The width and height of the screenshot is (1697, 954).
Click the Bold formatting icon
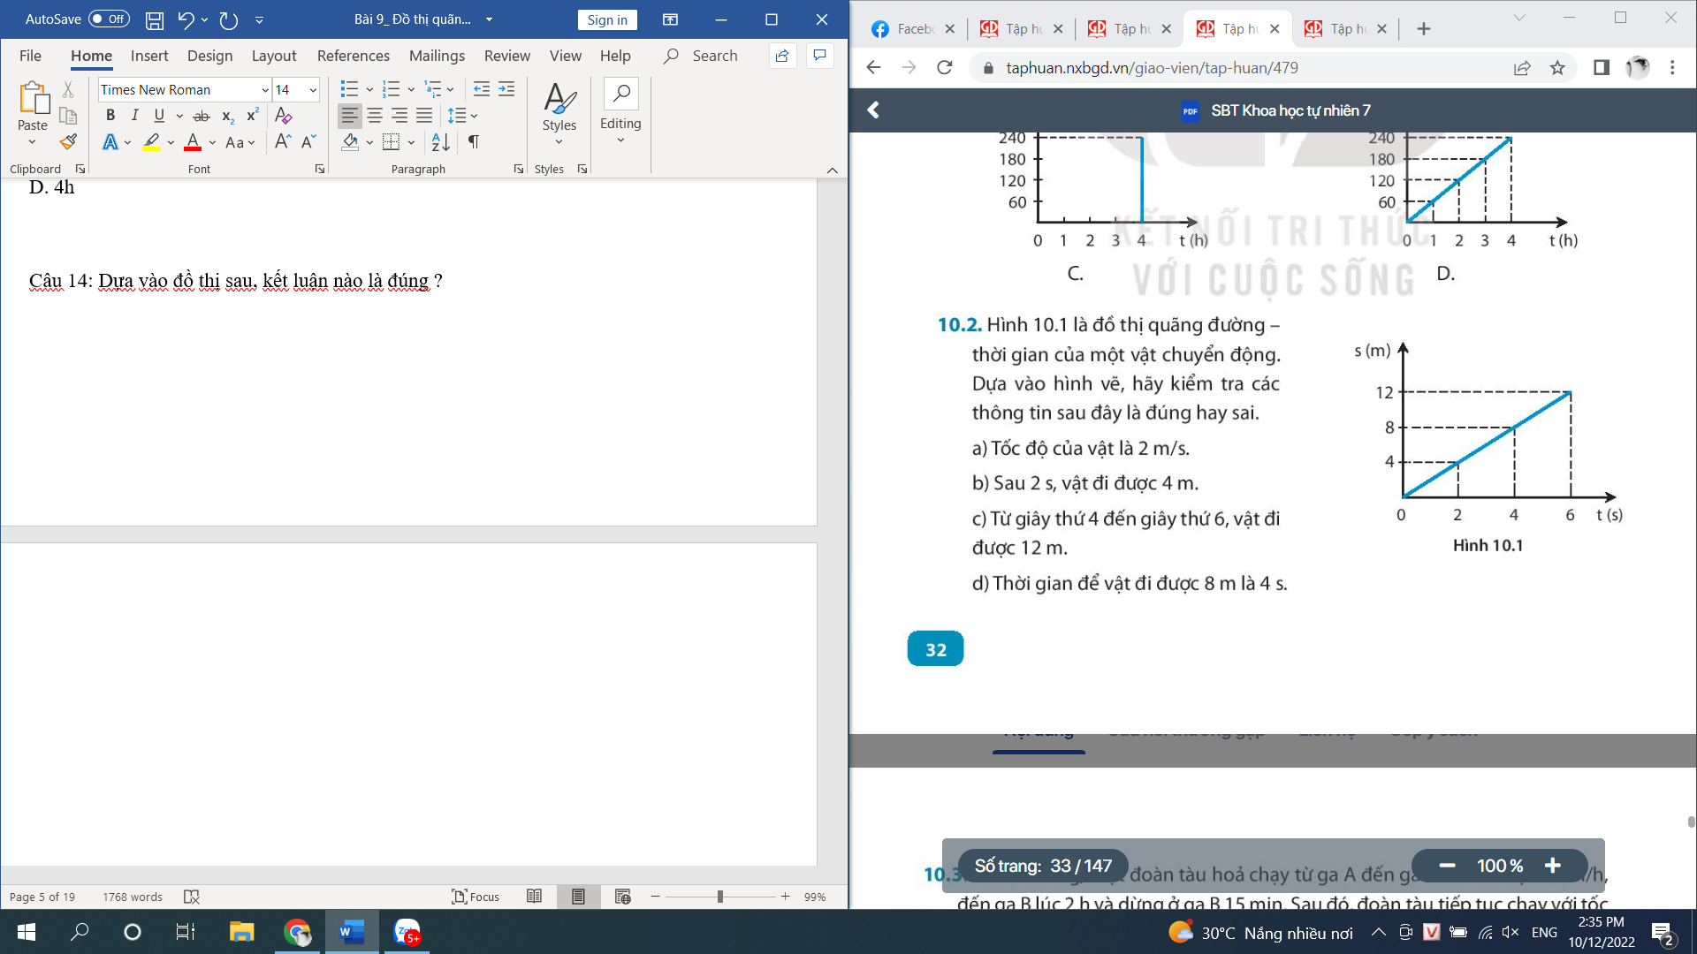point(110,114)
